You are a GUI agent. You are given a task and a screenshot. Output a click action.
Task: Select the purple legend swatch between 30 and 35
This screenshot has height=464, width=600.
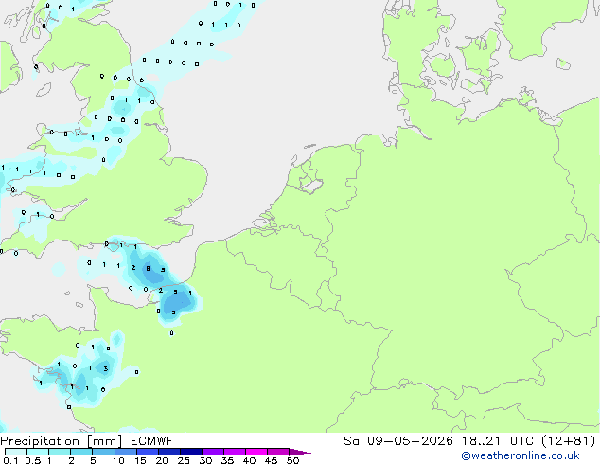click(213, 452)
